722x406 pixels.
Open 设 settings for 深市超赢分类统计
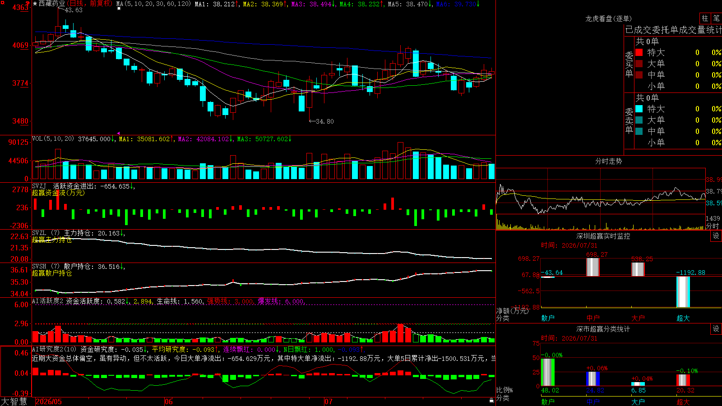[716, 329]
